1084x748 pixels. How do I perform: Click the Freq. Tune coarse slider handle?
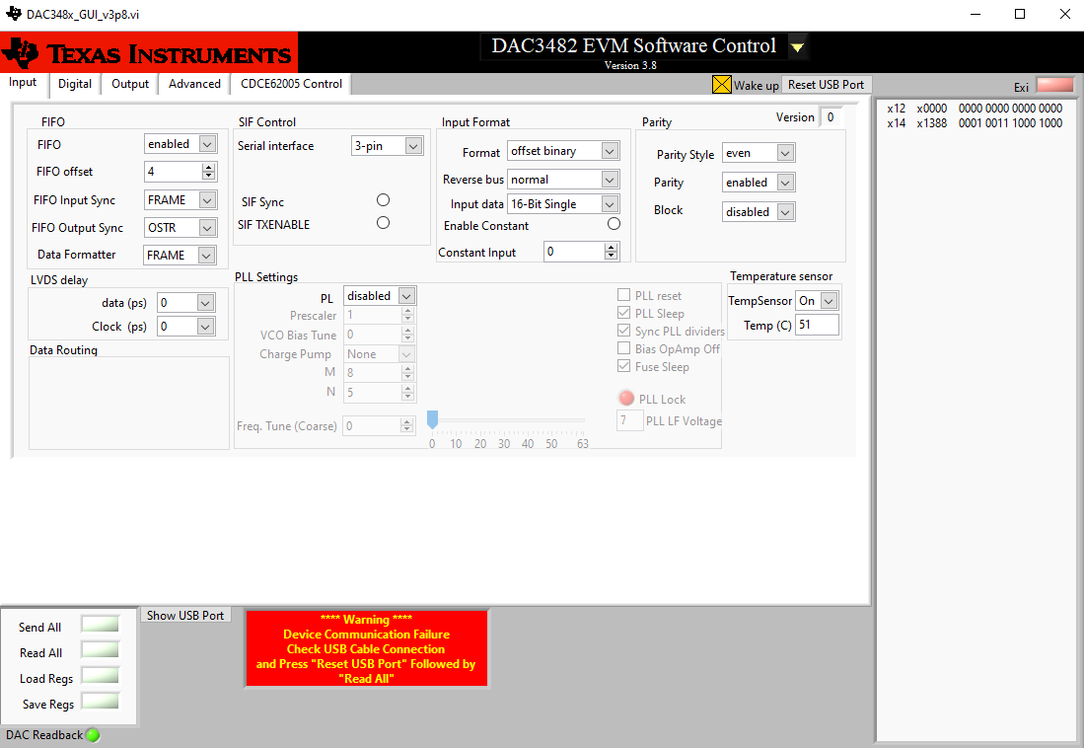pos(432,418)
